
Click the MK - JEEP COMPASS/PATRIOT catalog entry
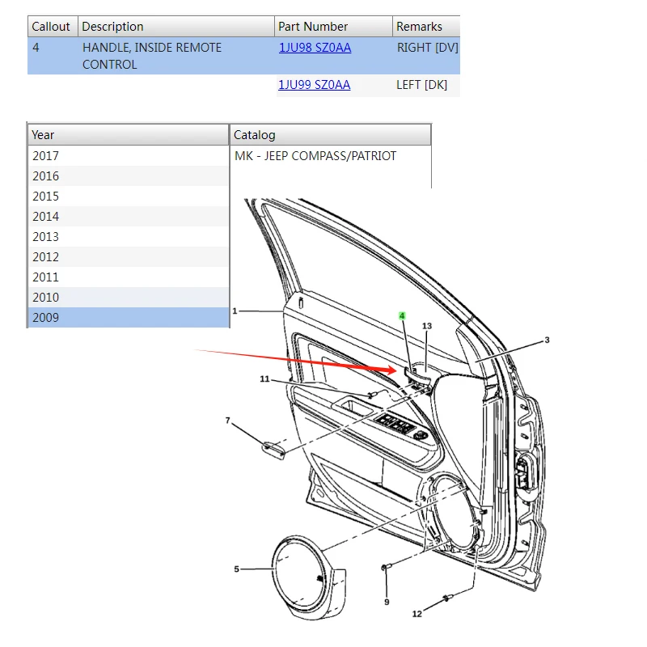click(315, 155)
